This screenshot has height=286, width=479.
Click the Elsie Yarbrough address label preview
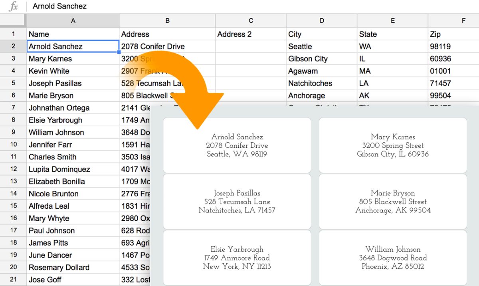[x=237, y=257]
